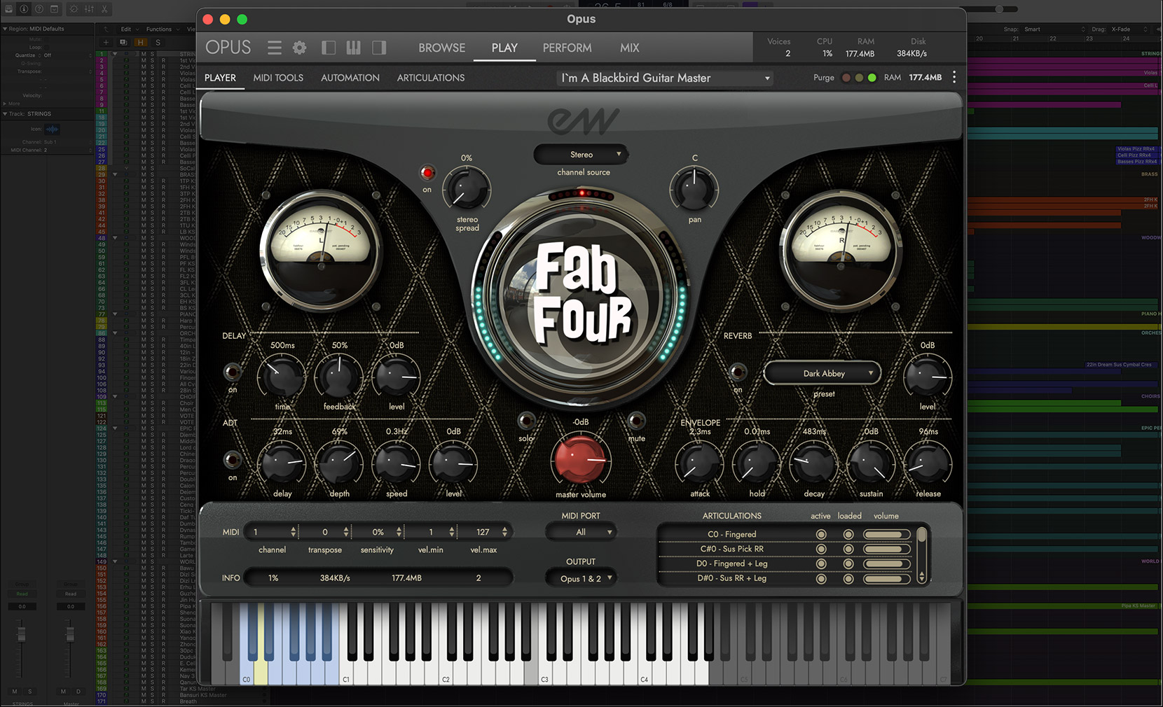
Task: Click the red purge status dot
Action: [x=846, y=78]
